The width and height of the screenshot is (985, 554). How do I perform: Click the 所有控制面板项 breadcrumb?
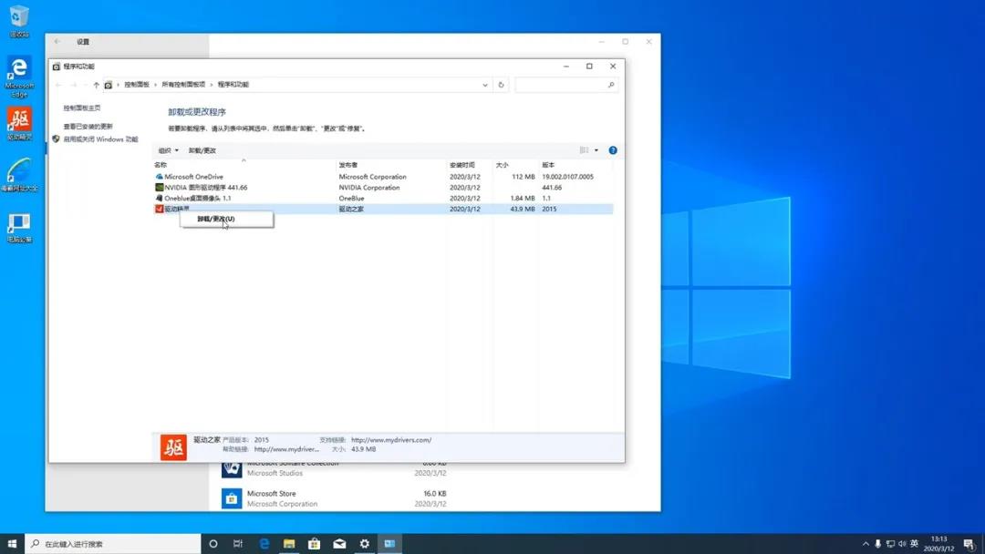pyautogui.click(x=183, y=85)
